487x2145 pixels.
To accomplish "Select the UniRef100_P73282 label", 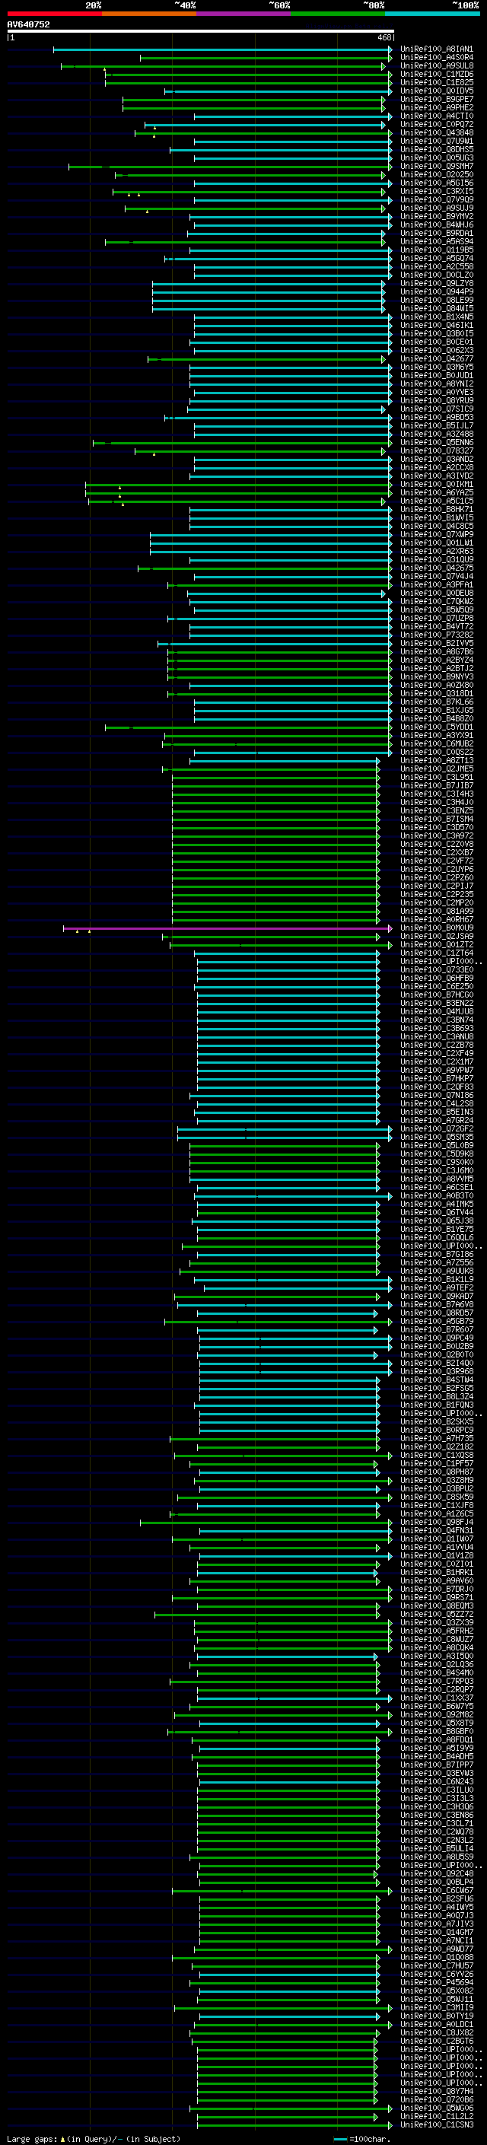I will tap(436, 635).
